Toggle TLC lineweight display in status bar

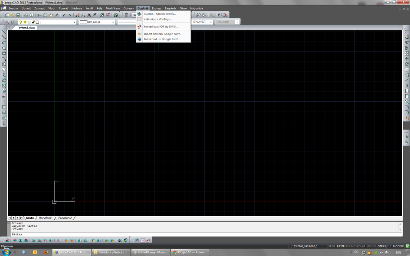389,246
